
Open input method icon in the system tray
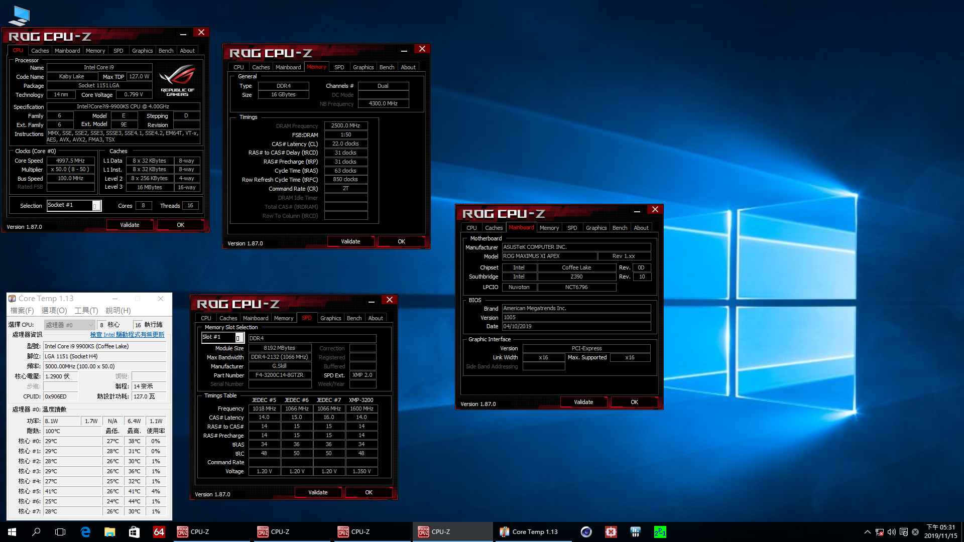[x=904, y=532]
